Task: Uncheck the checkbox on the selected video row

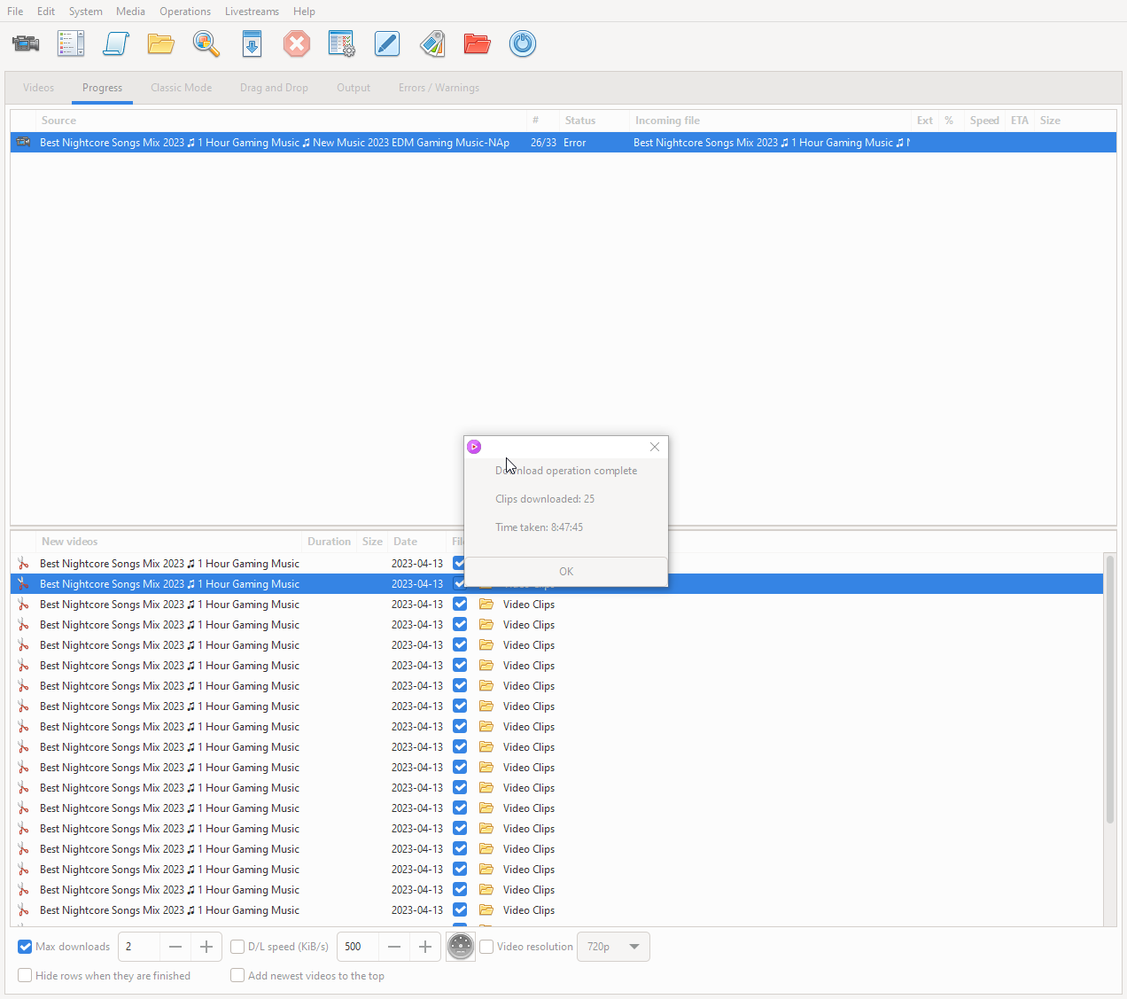Action: point(460,583)
